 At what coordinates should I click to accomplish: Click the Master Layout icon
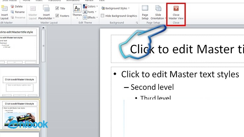coord(33,9)
